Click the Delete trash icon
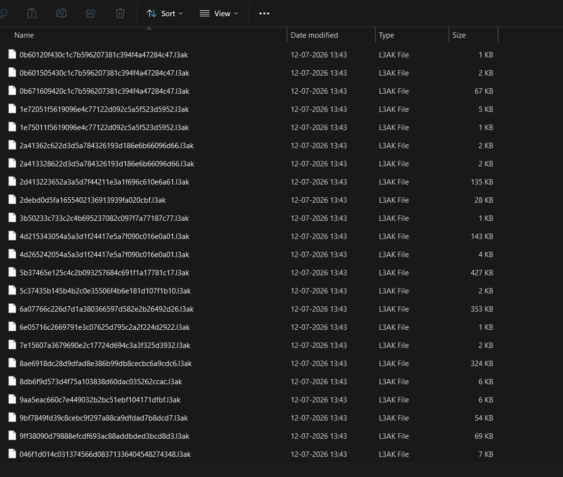 (x=120, y=14)
